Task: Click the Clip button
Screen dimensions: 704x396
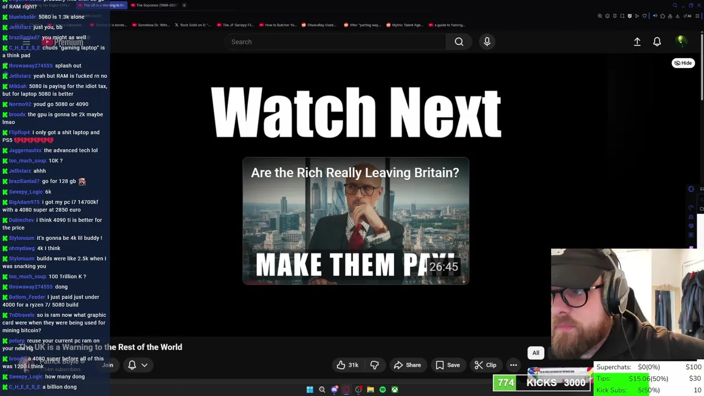Action: pos(486,365)
